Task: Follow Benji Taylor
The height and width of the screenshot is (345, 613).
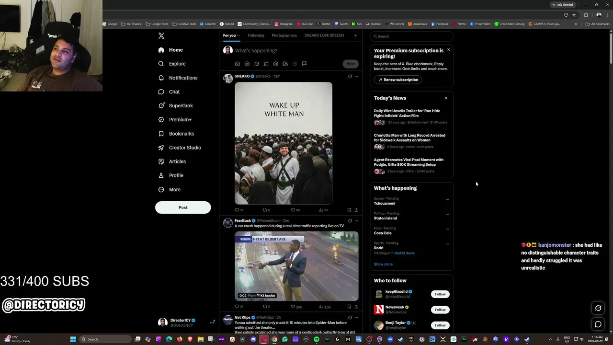Action: click(440, 325)
